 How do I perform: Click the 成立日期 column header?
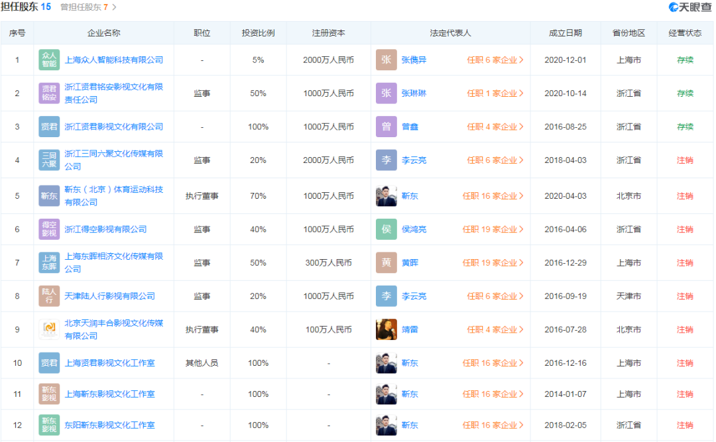coord(566,33)
